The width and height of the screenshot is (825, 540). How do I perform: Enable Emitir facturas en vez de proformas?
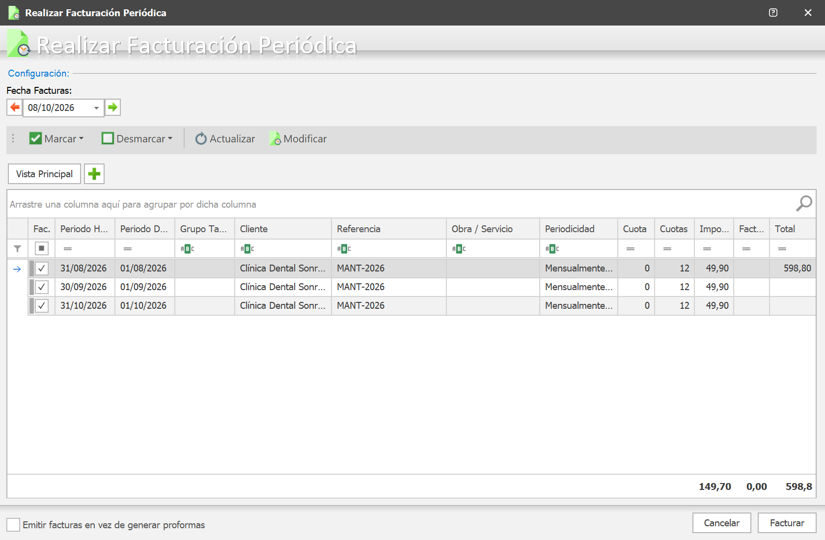[x=14, y=525]
